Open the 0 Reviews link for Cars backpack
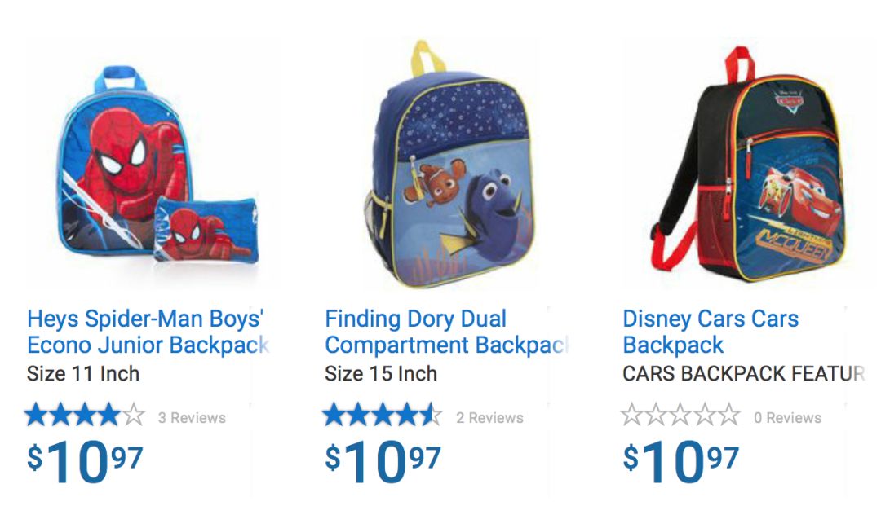Image resolution: width=881 pixels, height=528 pixels. click(787, 418)
